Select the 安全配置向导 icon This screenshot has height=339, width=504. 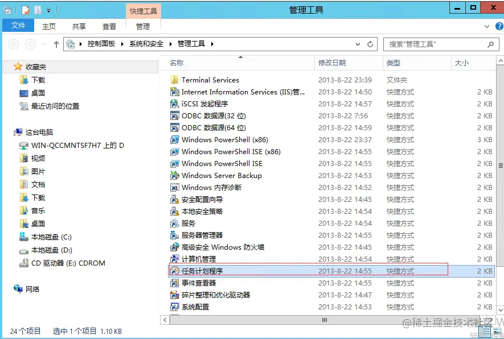[x=174, y=199]
